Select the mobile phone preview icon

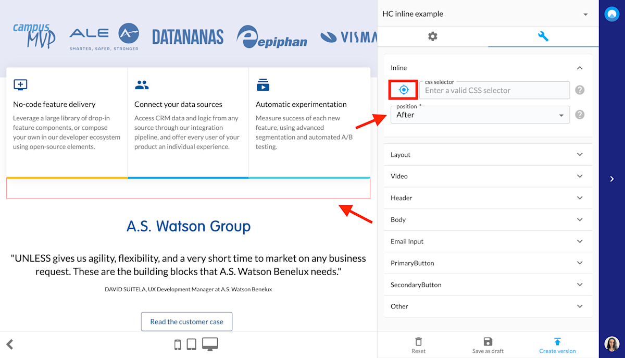178,344
